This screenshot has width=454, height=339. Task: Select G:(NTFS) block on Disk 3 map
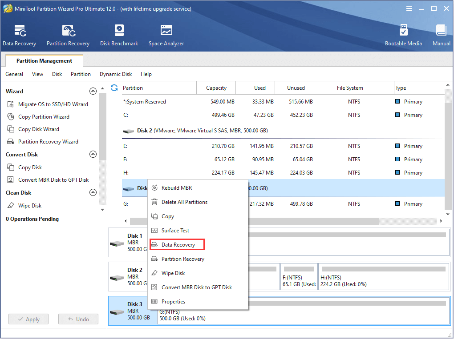click(303, 311)
